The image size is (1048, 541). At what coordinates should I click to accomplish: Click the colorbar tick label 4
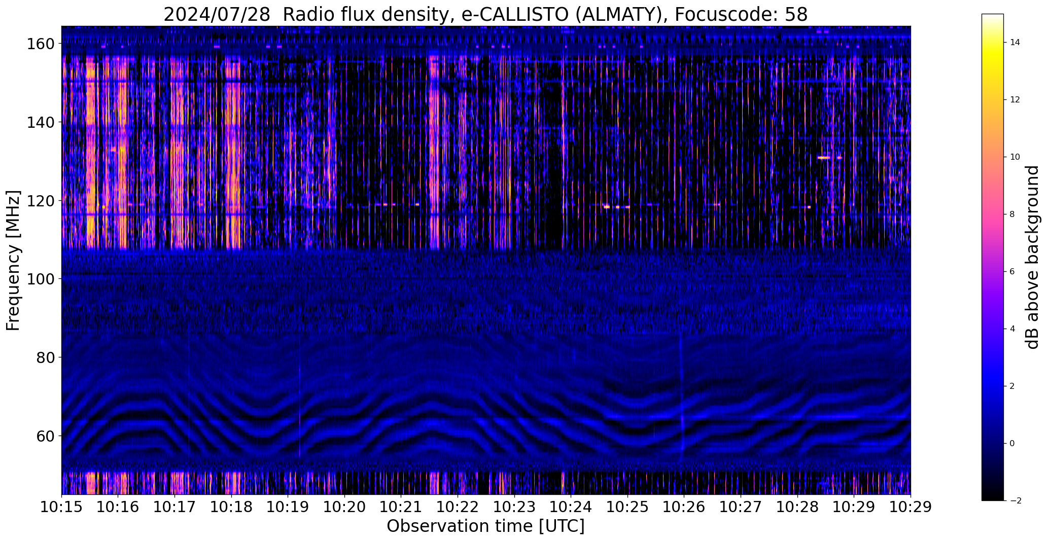[1012, 329]
